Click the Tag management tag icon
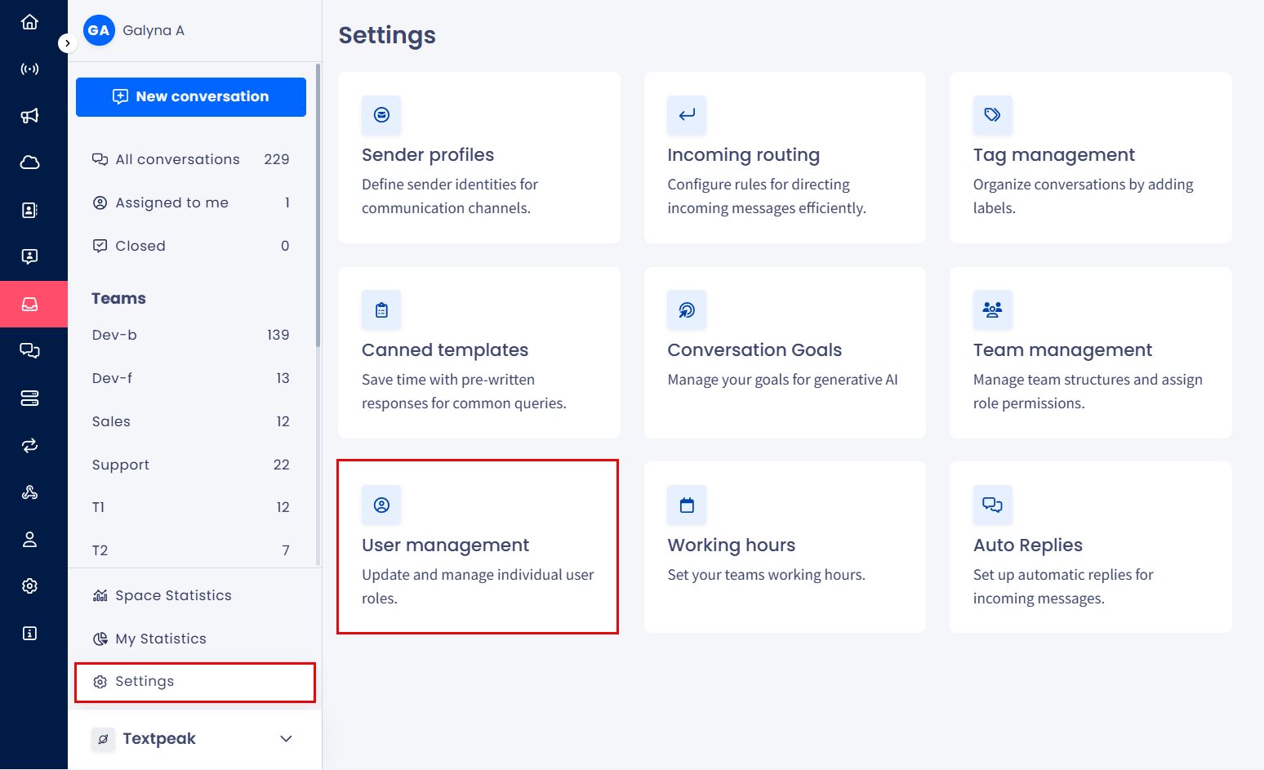The width and height of the screenshot is (1264, 770). click(993, 115)
